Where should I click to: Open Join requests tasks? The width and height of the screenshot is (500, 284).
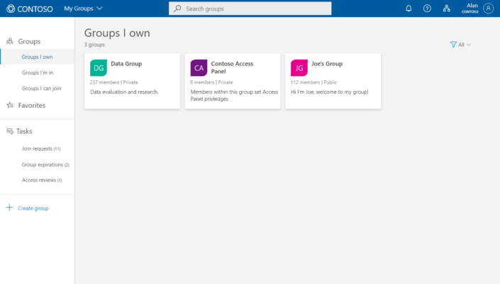coord(41,148)
